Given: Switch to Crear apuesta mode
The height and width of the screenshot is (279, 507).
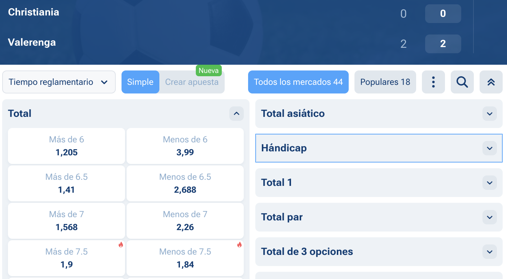Looking at the screenshot, I should coord(192,82).
